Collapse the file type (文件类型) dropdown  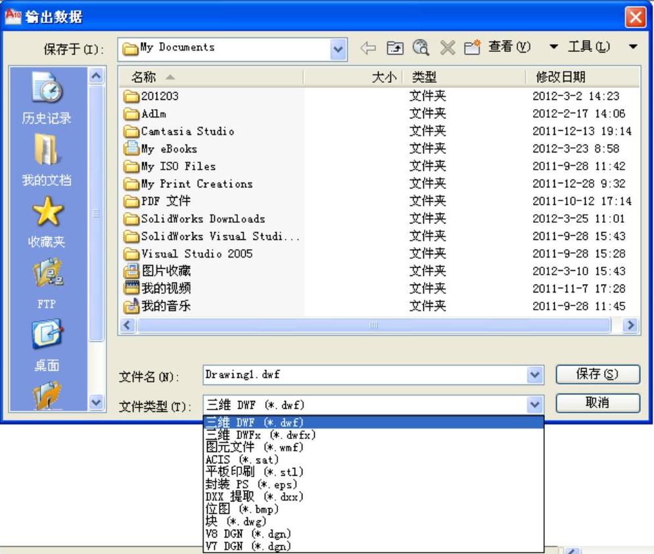pos(535,405)
